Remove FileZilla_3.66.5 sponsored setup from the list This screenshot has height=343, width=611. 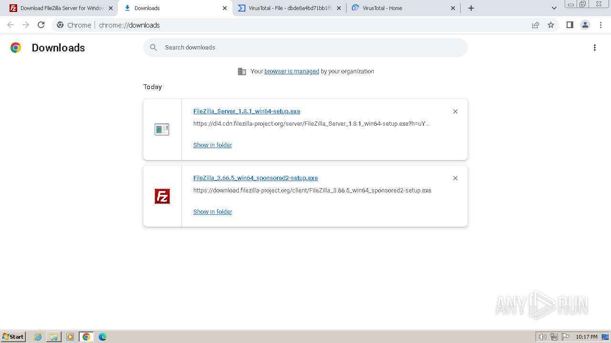point(455,178)
